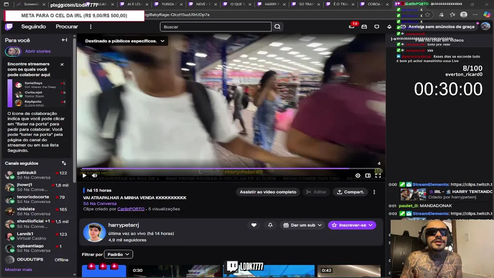494x278 pixels.
Task: Bookmark the page with the star icon
Action: pyautogui.click(x=428, y=15)
